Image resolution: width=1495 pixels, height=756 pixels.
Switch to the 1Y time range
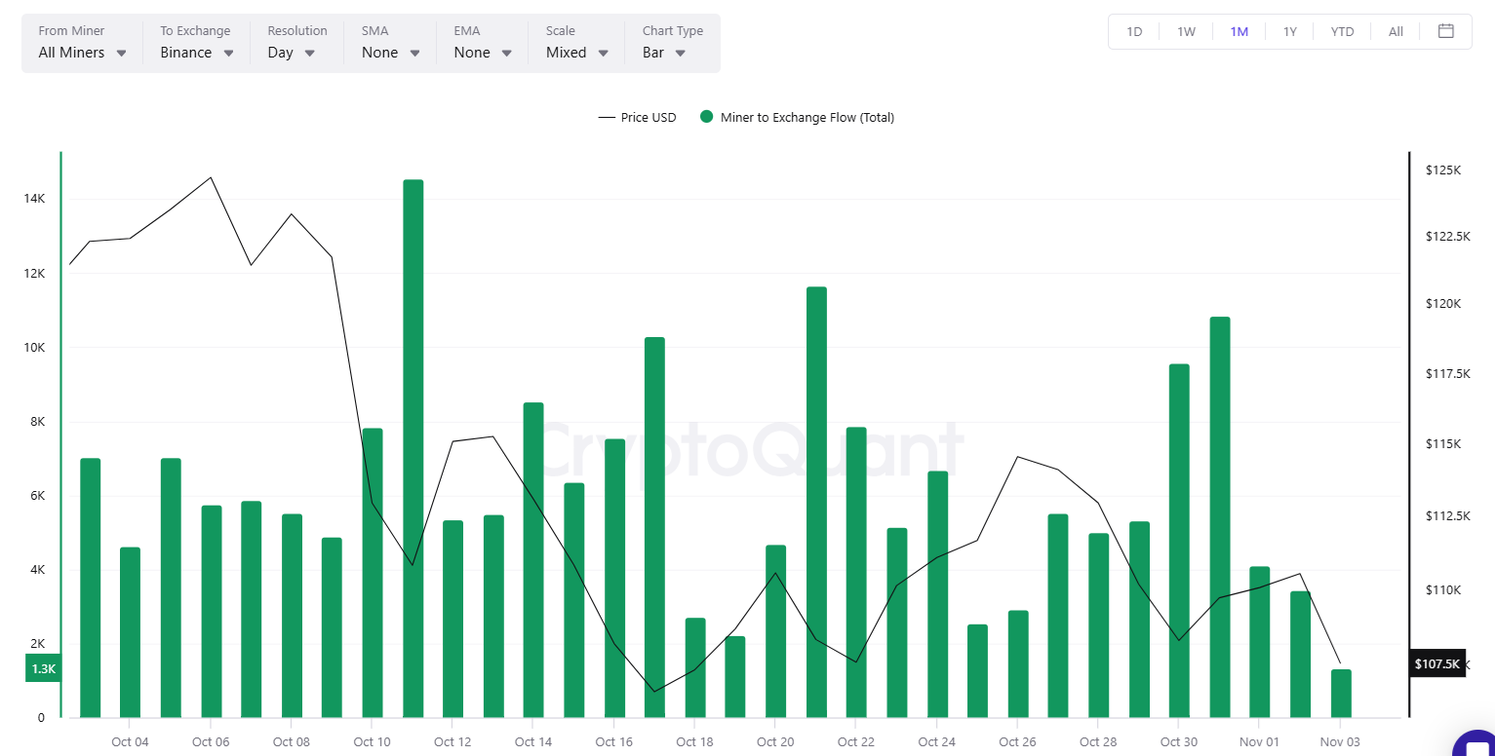(x=1289, y=30)
